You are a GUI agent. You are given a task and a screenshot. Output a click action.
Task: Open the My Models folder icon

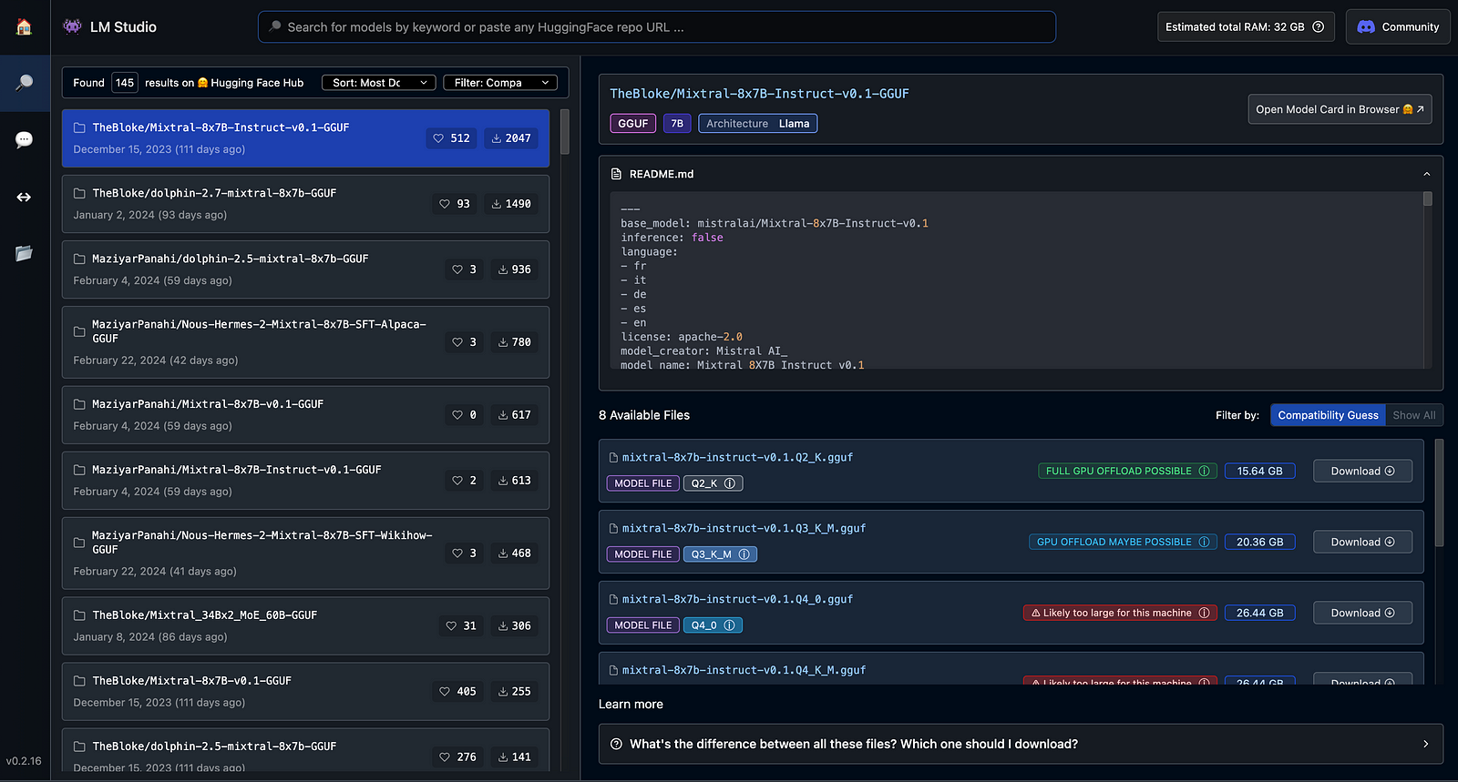(x=25, y=253)
